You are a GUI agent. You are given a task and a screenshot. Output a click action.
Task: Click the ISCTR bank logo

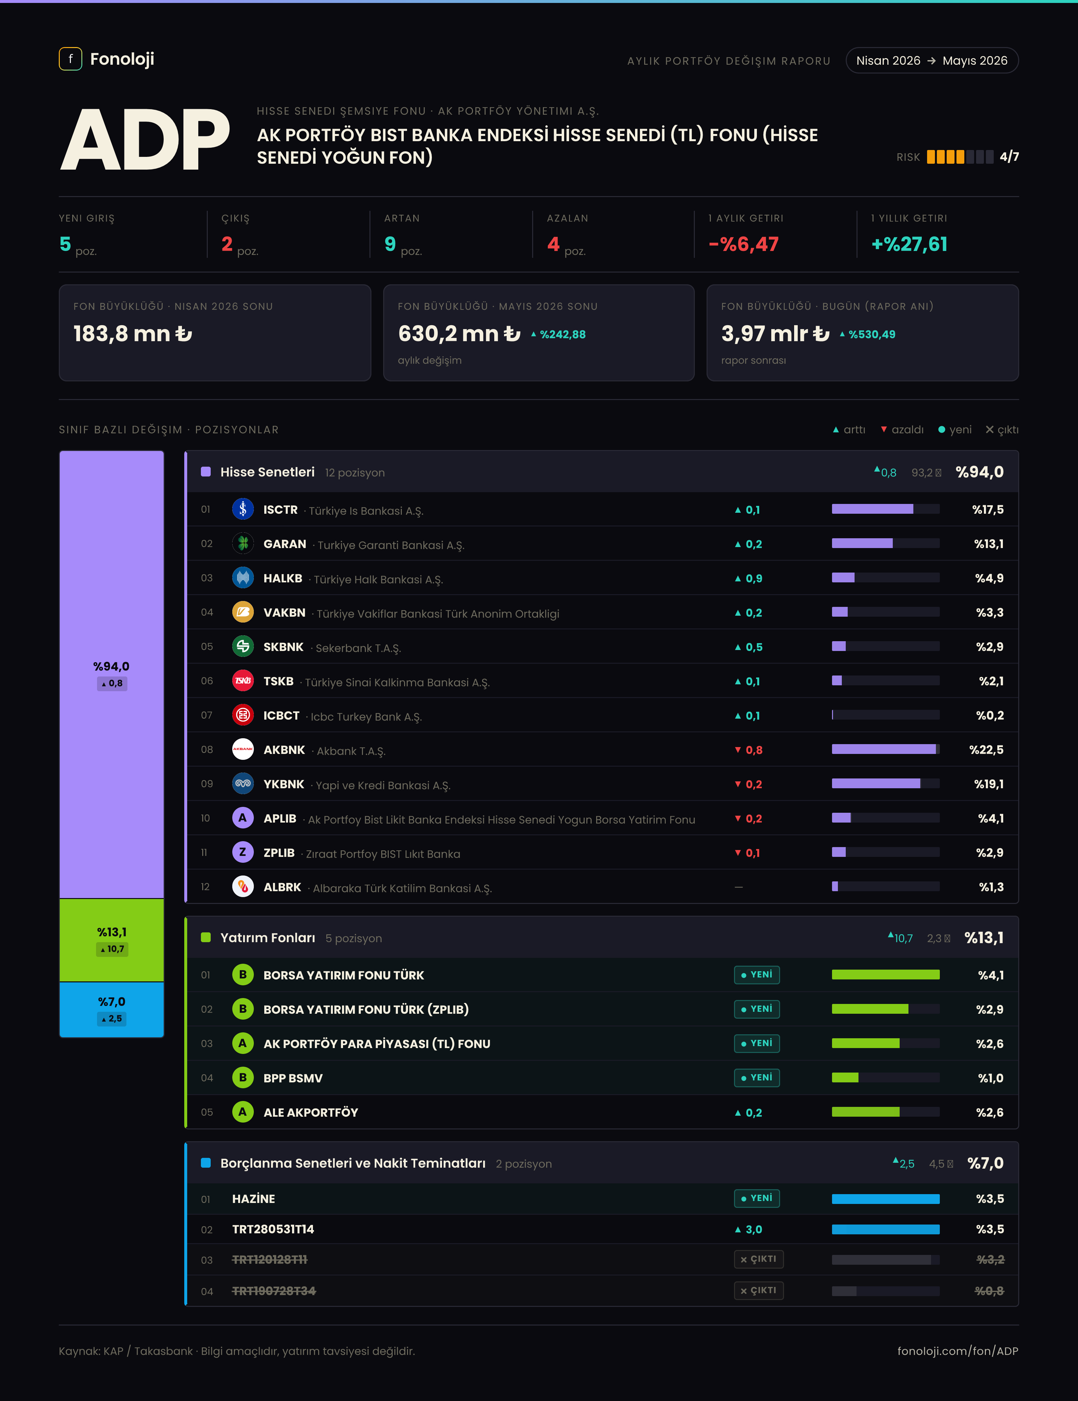(x=242, y=509)
